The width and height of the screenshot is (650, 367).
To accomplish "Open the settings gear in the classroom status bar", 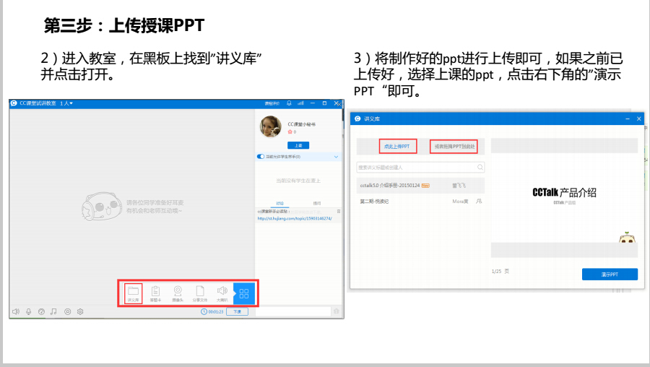I will (x=80, y=311).
